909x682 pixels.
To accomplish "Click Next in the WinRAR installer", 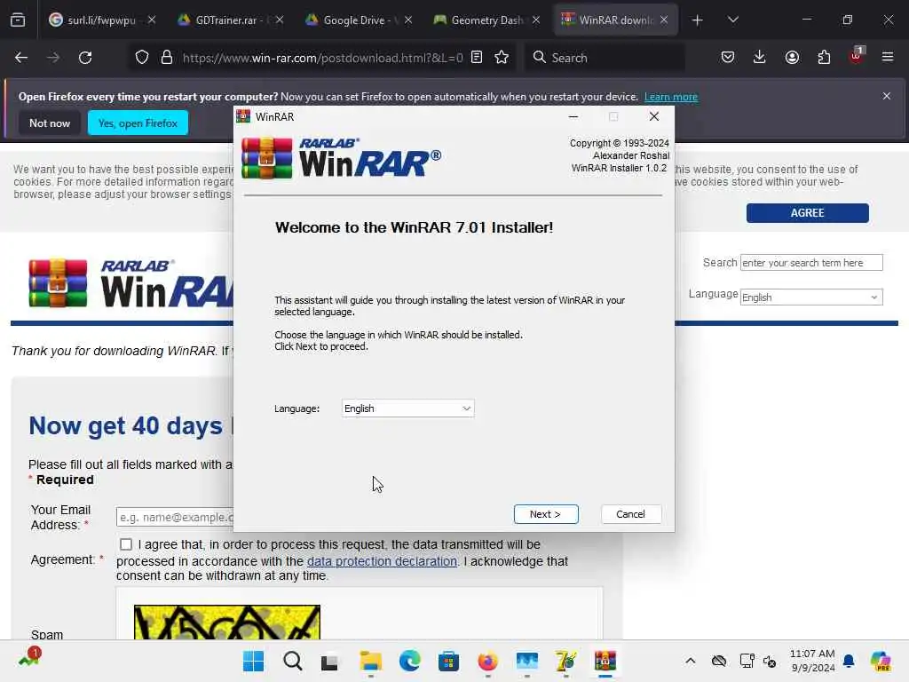I will (546, 514).
